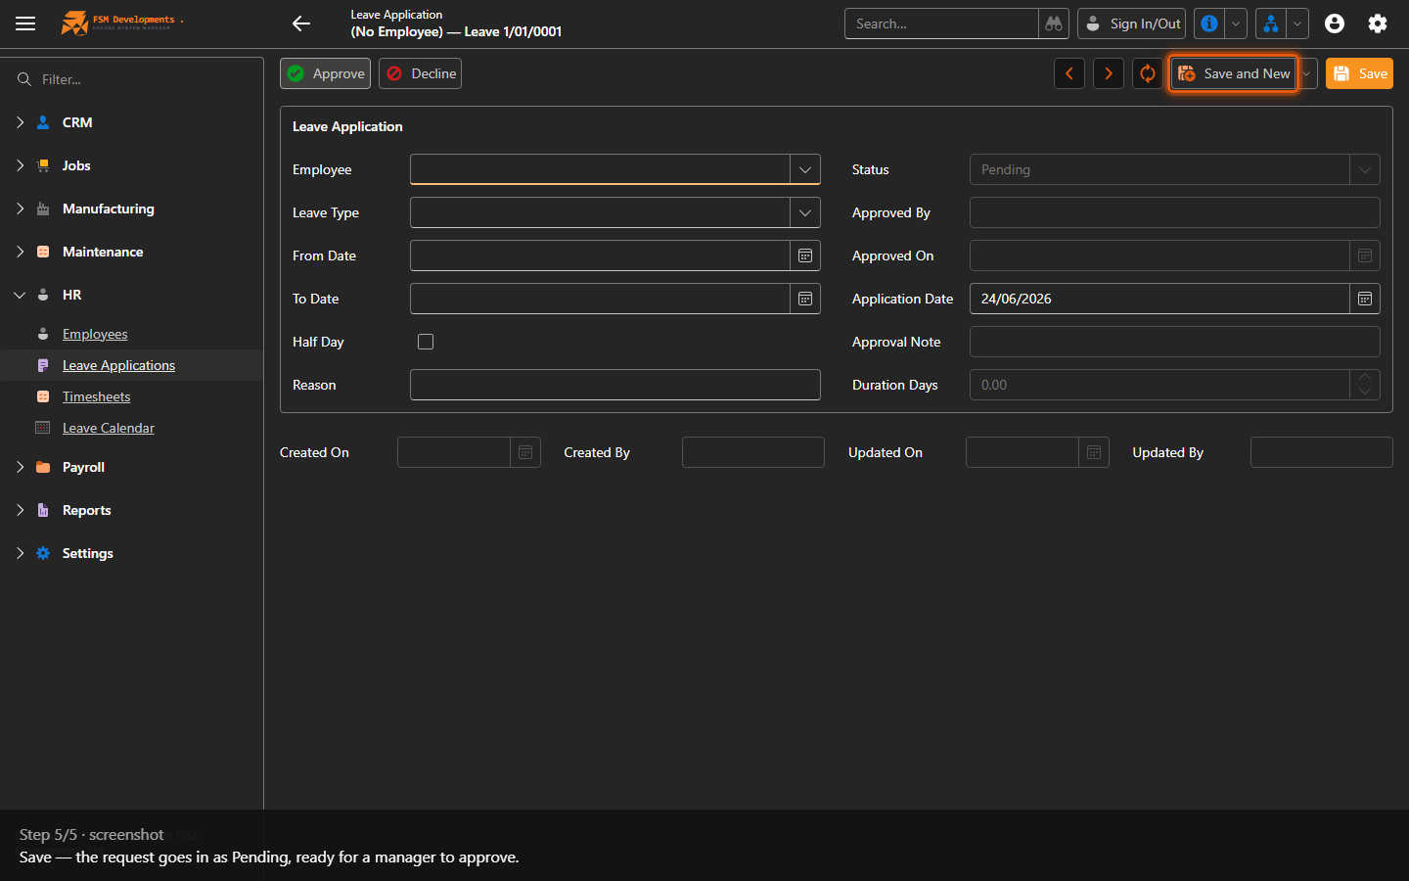The image size is (1409, 881).
Task: Expand the Jobs tree section
Action: (x=20, y=165)
